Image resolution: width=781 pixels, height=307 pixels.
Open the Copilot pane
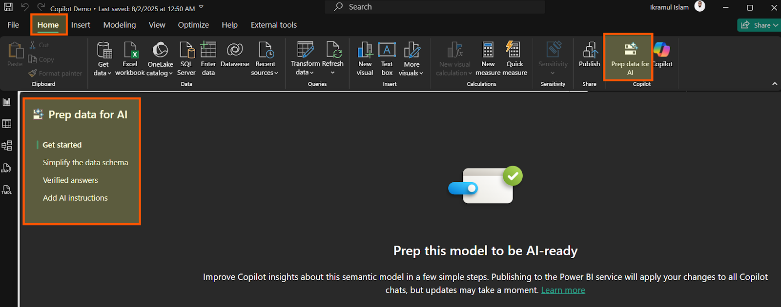pyautogui.click(x=662, y=55)
